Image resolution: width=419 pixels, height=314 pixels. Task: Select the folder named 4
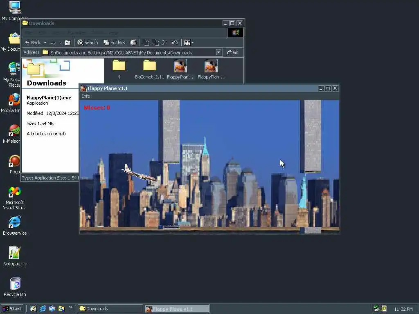(119, 69)
